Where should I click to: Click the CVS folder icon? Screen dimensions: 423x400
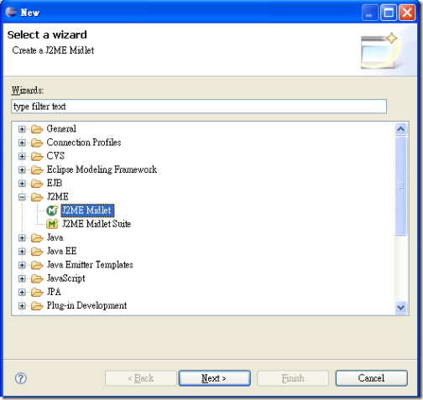coord(37,156)
